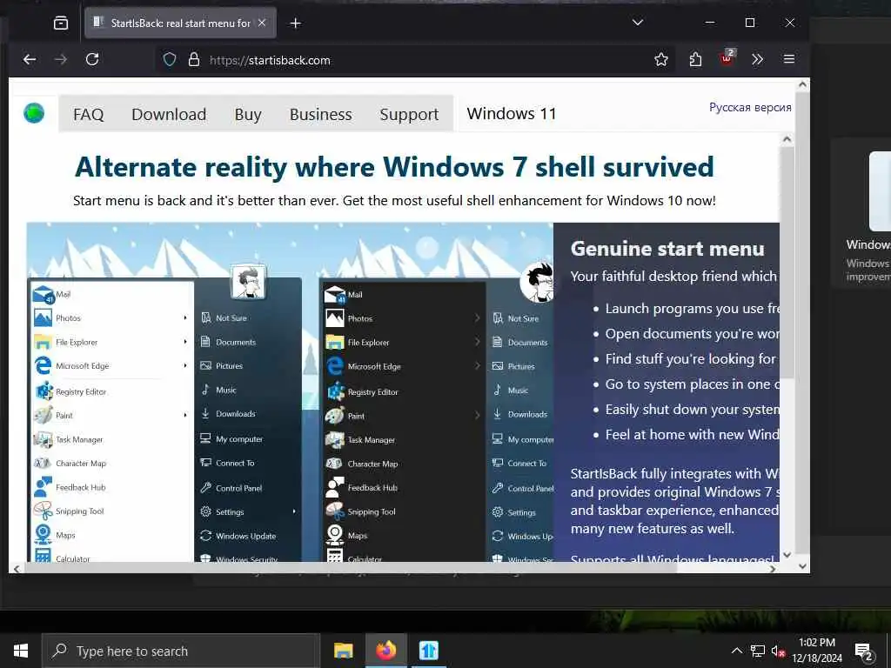Click the outer scrollbar up arrow
The height and width of the screenshot is (668, 891).
(x=802, y=84)
